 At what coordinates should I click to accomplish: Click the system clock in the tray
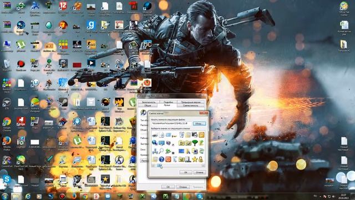[343, 196]
